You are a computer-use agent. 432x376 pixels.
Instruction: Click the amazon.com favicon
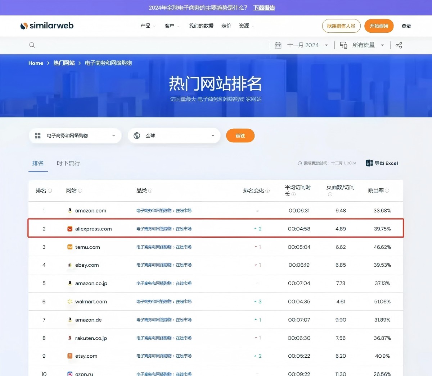[70, 211]
